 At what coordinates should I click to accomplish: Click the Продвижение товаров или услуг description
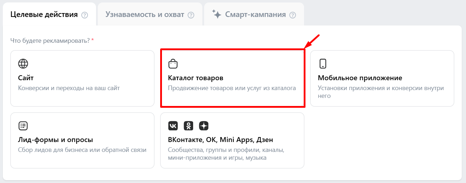(x=232, y=88)
